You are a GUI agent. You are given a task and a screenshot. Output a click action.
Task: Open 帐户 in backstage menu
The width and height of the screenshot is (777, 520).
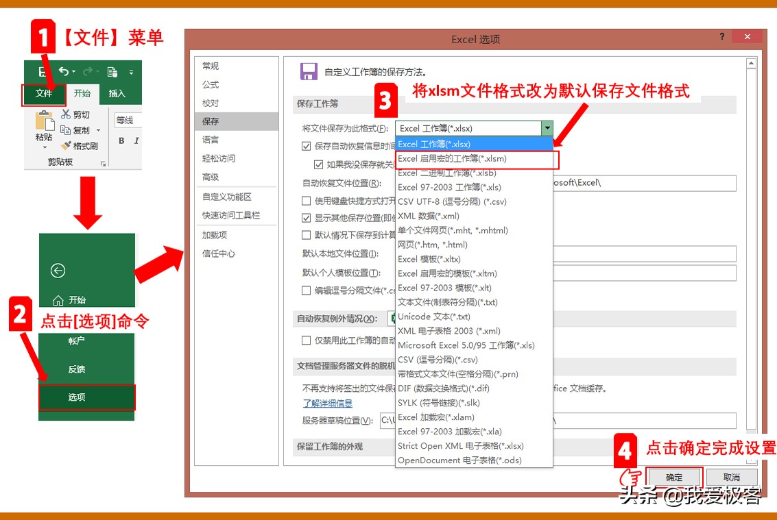point(77,341)
